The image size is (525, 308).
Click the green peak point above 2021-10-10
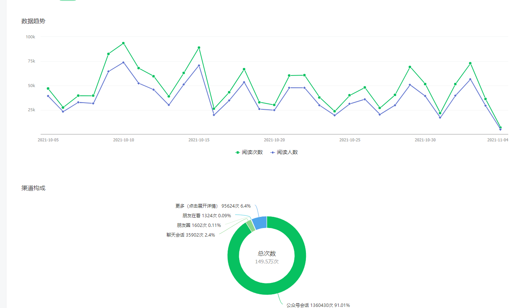(x=123, y=43)
